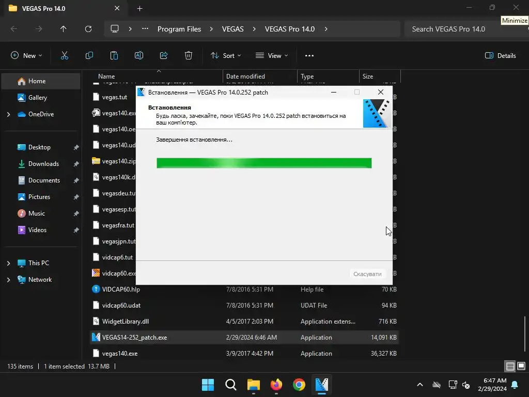Click Program Files in address bar
Image resolution: width=529 pixels, height=397 pixels.
[x=179, y=29]
